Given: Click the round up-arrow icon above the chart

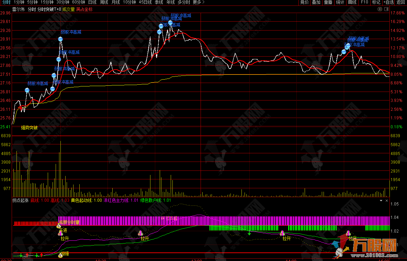Looking at the screenshot, I should coord(380,9).
